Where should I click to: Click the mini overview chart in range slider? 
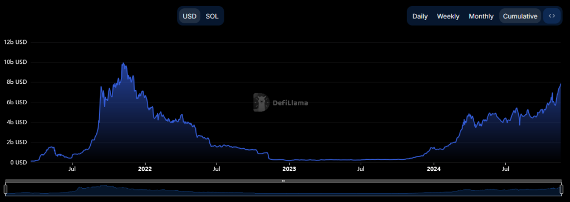[283, 189]
